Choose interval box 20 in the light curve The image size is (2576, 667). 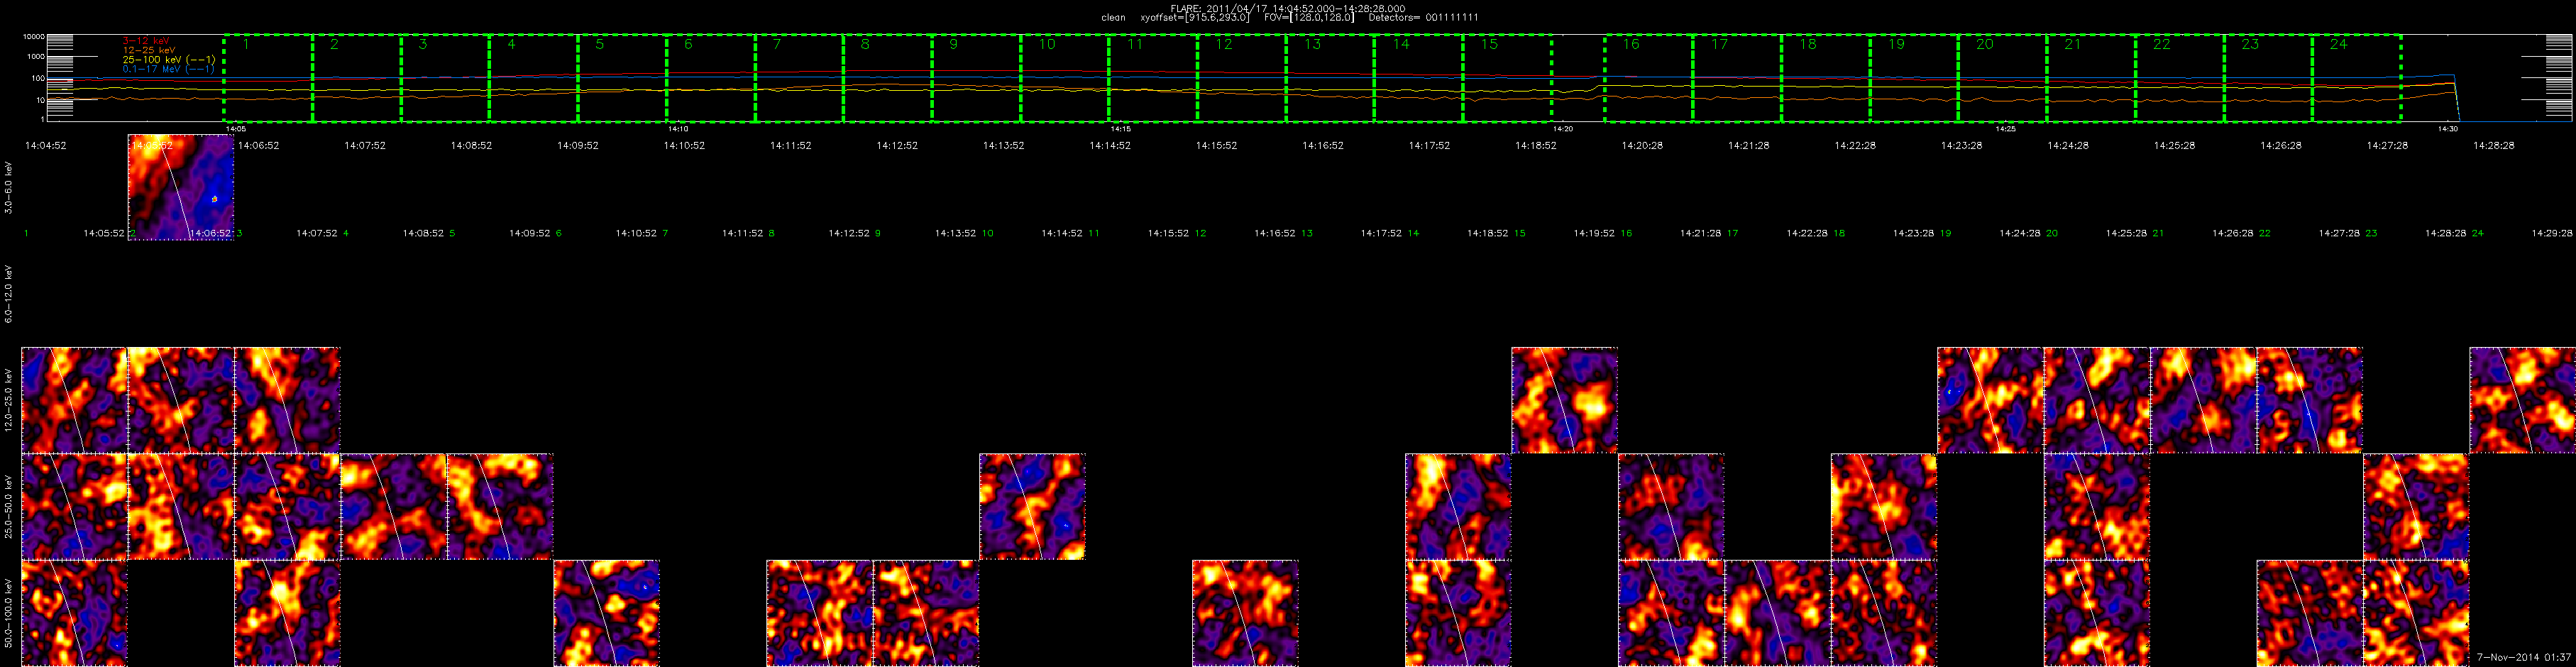tap(2003, 79)
